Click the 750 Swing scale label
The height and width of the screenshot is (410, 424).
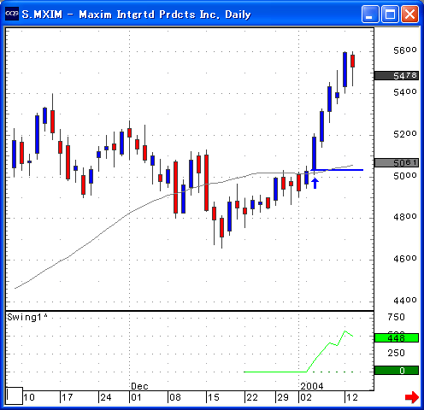click(x=396, y=317)
